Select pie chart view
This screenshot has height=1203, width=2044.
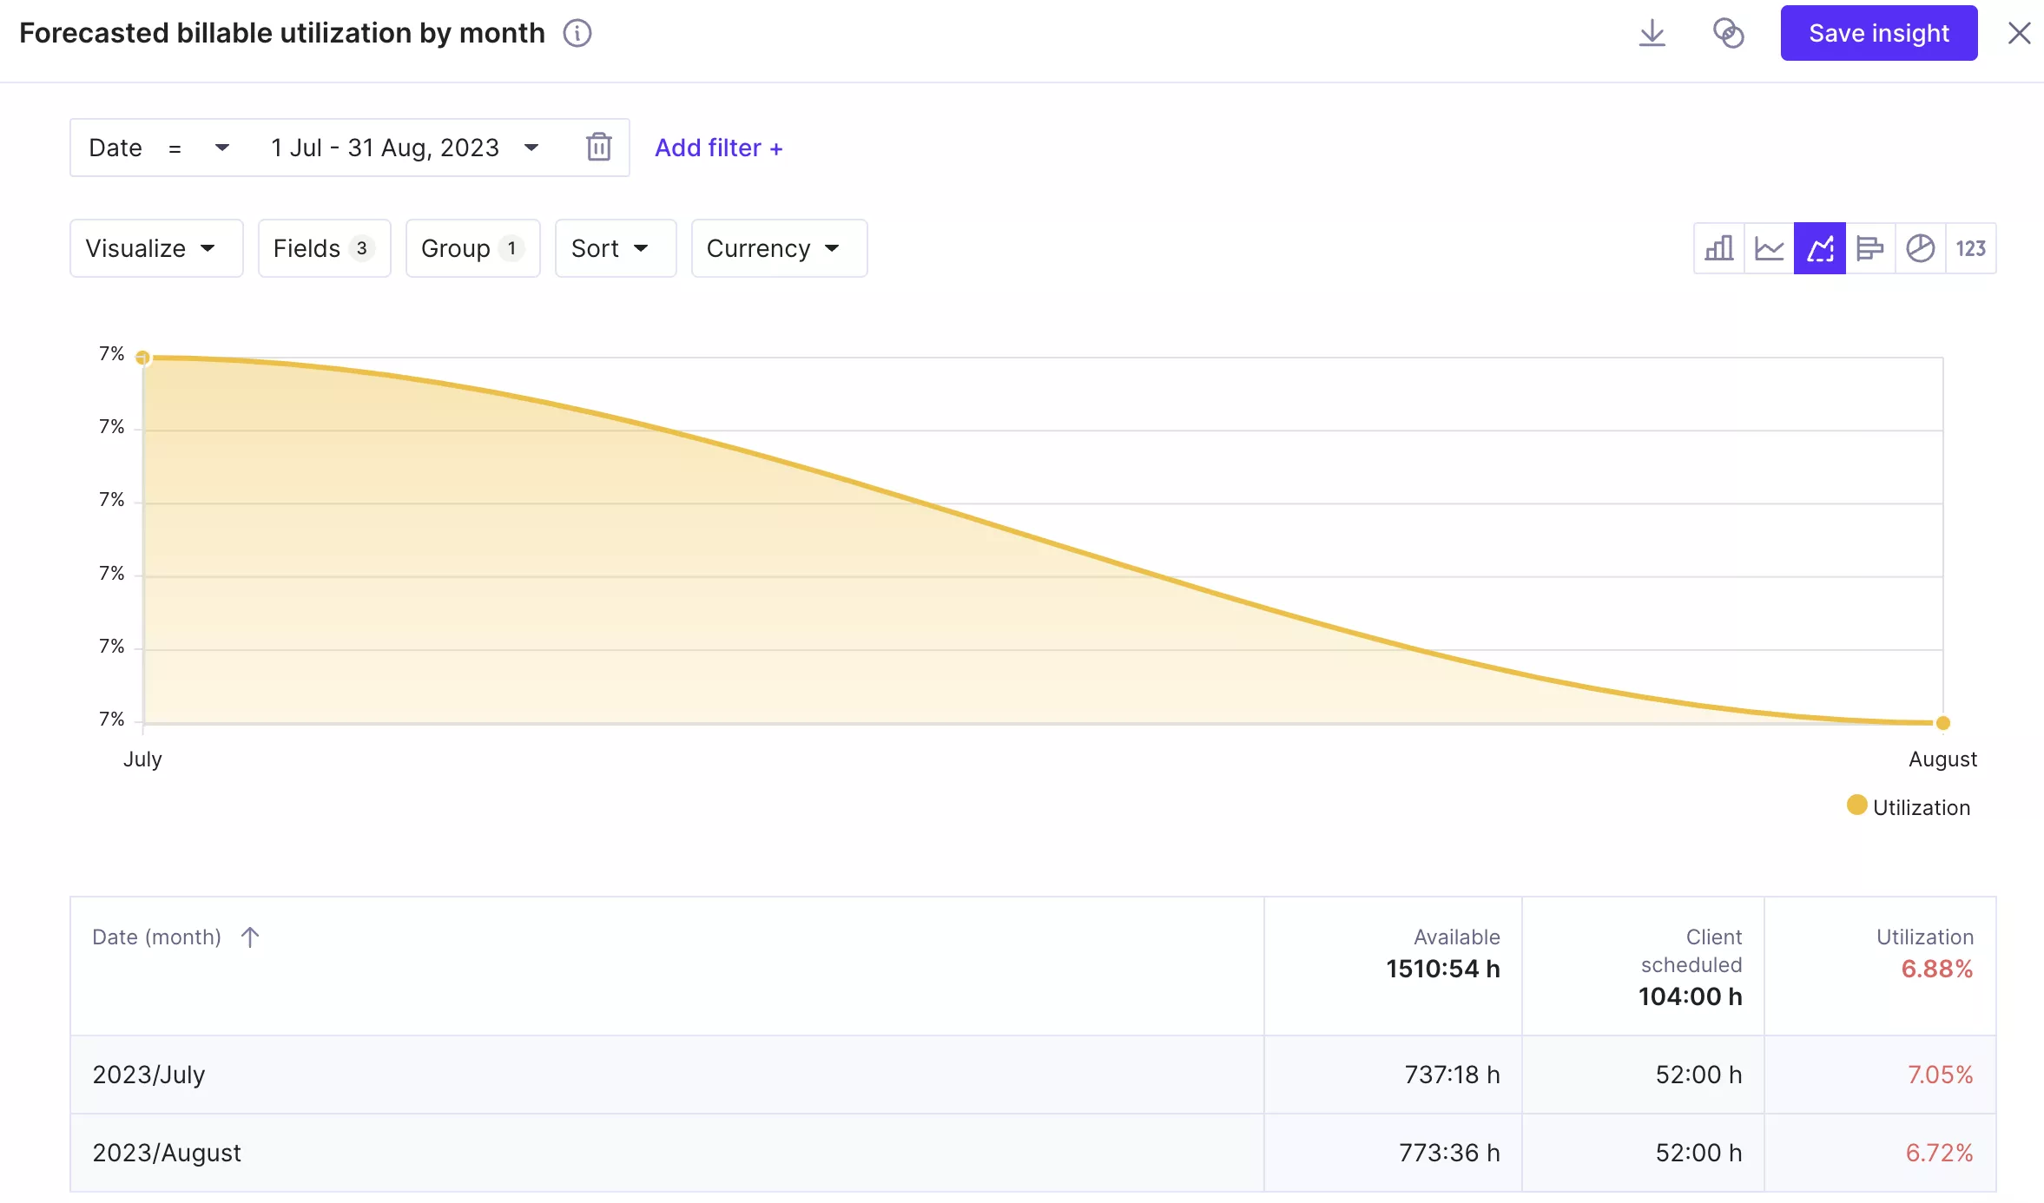pos(1920,249)
